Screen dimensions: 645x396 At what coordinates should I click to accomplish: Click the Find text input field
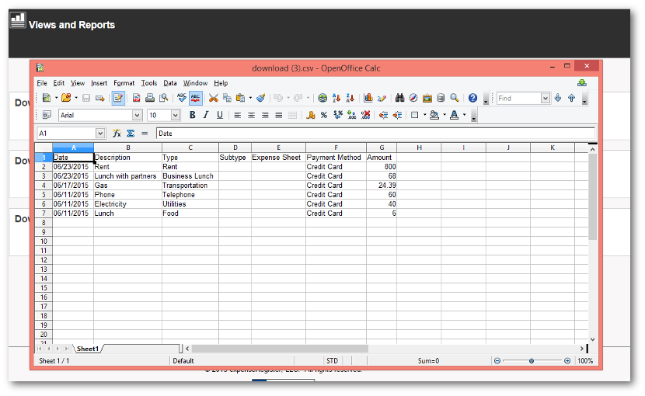(518, 99)
